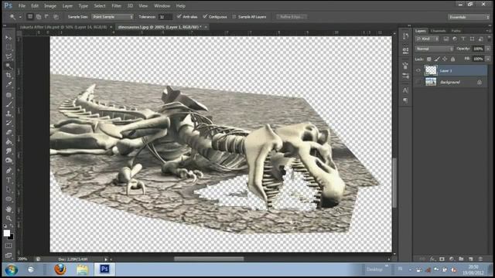495x278 pixels.
Task: Delete the selected layer
Action: pos(480,259)
